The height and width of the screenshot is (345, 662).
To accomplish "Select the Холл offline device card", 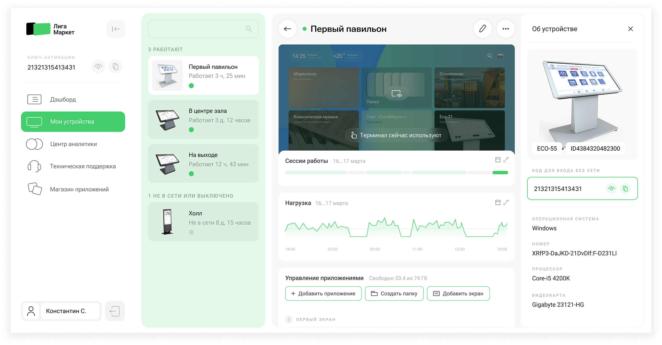I will click(x=203, y=222).
